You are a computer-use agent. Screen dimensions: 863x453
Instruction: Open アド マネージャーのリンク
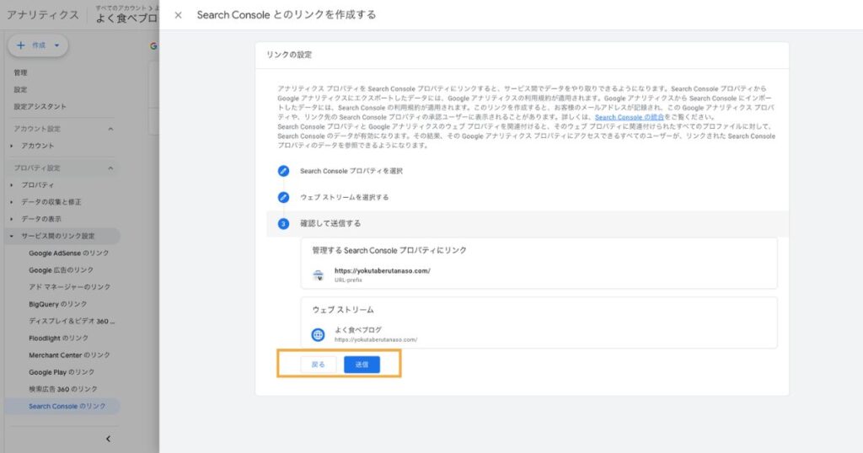coord(69,287)
